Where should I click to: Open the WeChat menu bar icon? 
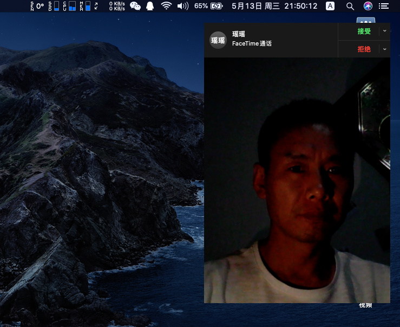pos(135,6)
